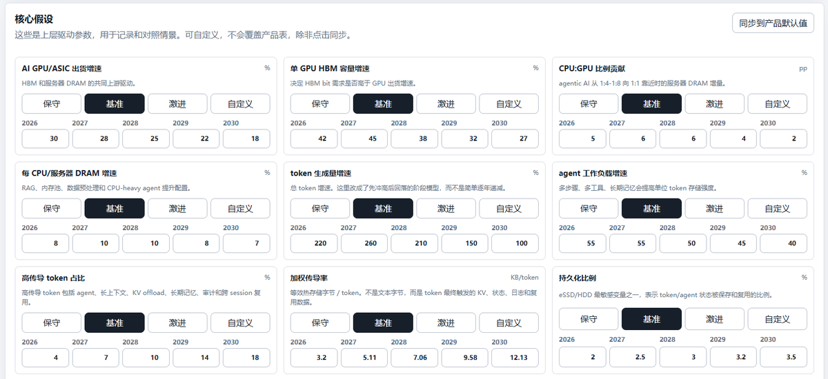828x379 pixels.
Task: Select 激进 for 持久化比例
Action: [714, 319]
